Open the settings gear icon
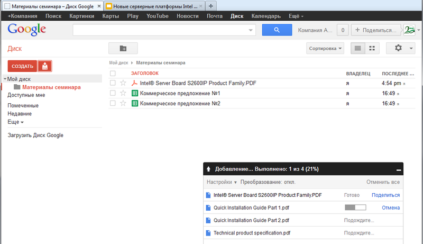 tap(398, 48)
